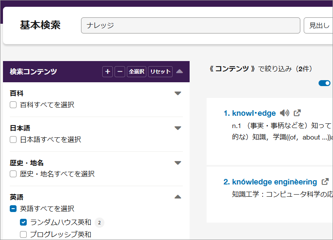The height and width of the screenshot is (240, 333).
Task: Click the plus expand-all icon
Action: pos(107,72)
